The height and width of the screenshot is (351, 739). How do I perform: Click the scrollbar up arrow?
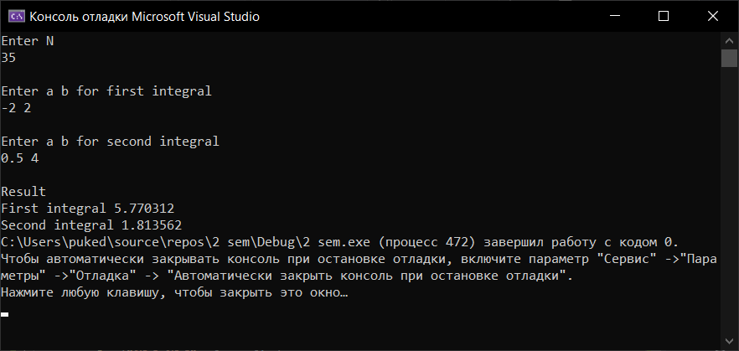(x=728, y=40)
